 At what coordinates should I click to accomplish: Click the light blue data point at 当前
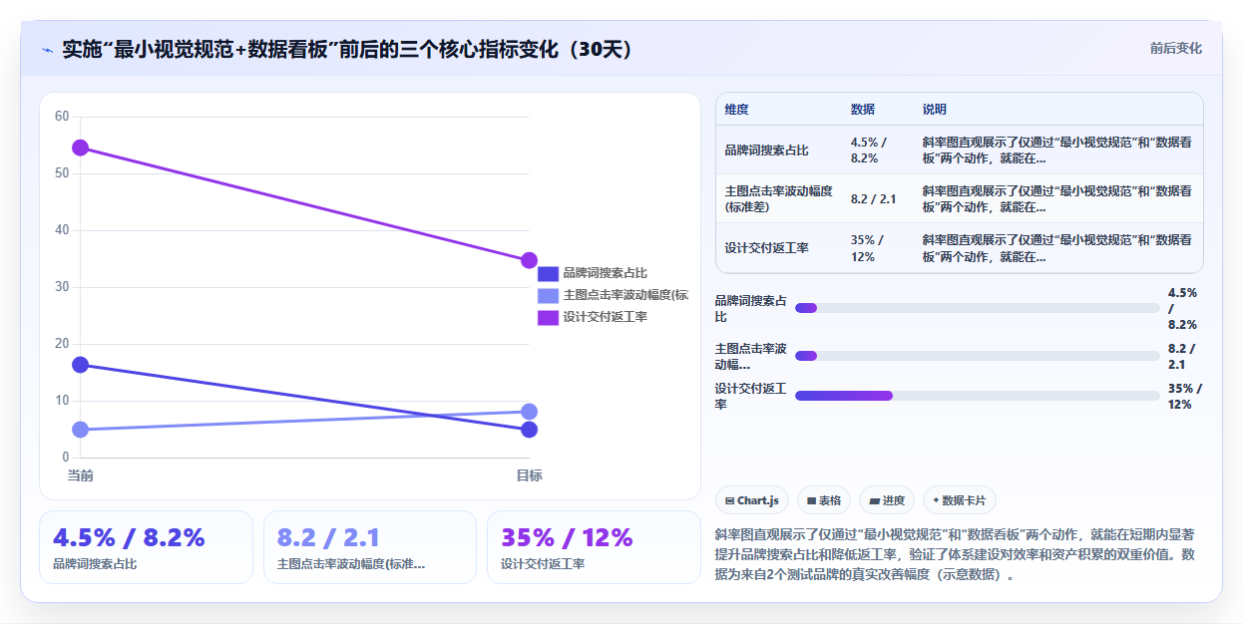81,430
